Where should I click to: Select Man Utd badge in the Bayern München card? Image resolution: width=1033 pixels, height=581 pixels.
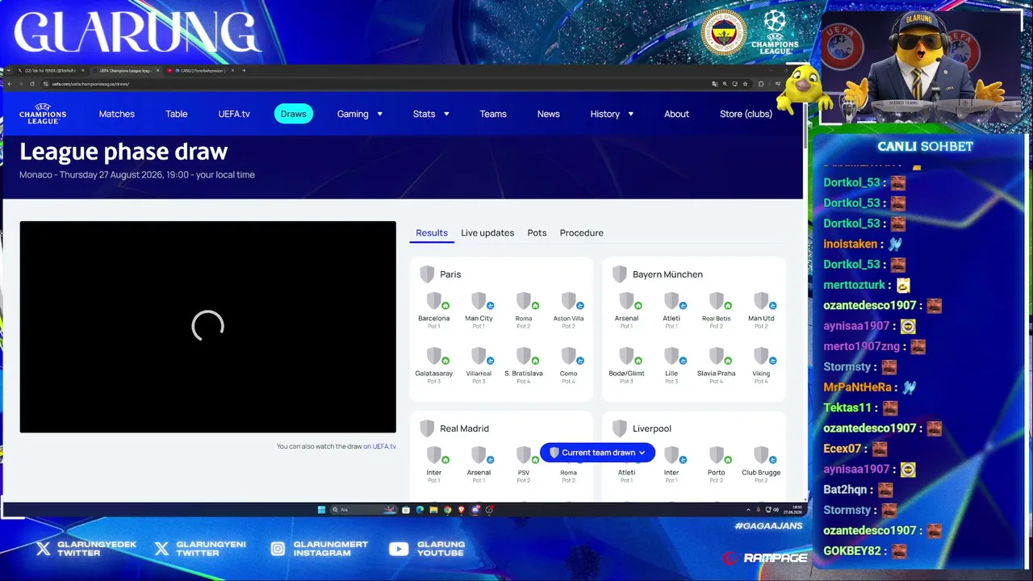tap(761, 301)
